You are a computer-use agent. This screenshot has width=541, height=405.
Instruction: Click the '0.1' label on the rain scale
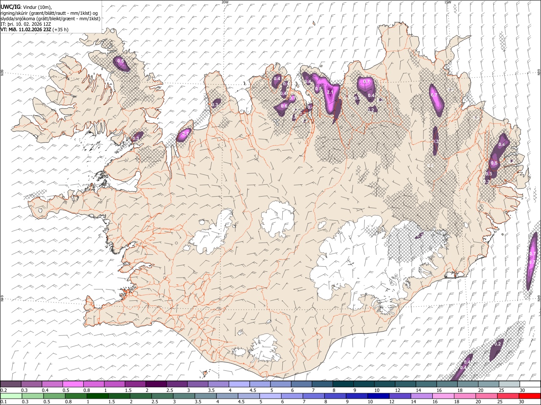pyautogui.click(x=4, y=402)
